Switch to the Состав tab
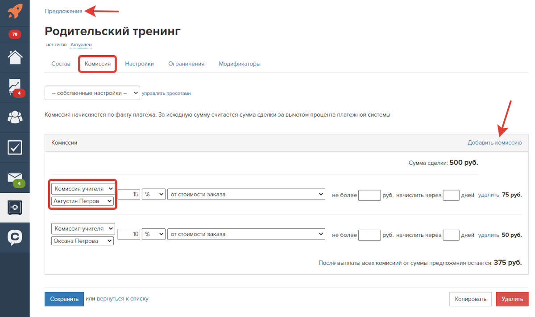Image resolution: width=535 pixels, height=317 pixels. 61,64
